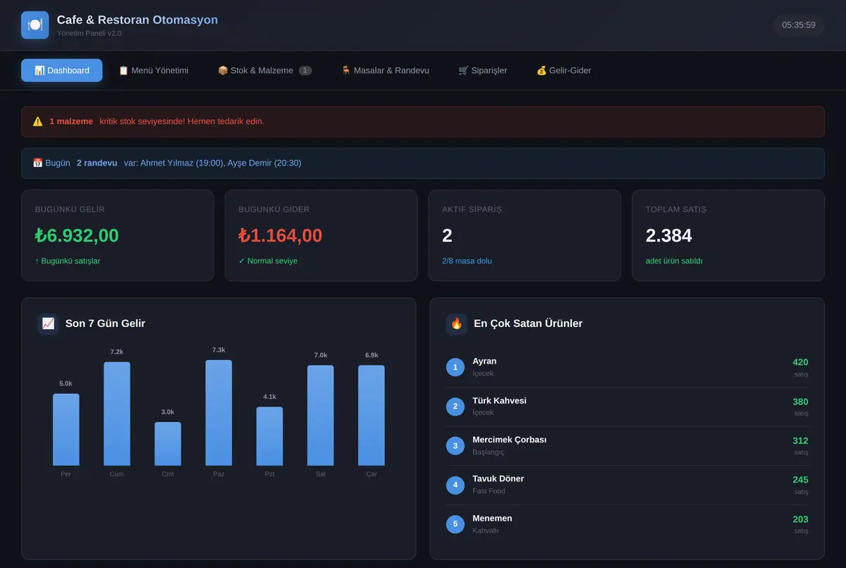Select the Mercimek Çorbası product name
The image size is (846, 568).
click(x=510, y=440)
